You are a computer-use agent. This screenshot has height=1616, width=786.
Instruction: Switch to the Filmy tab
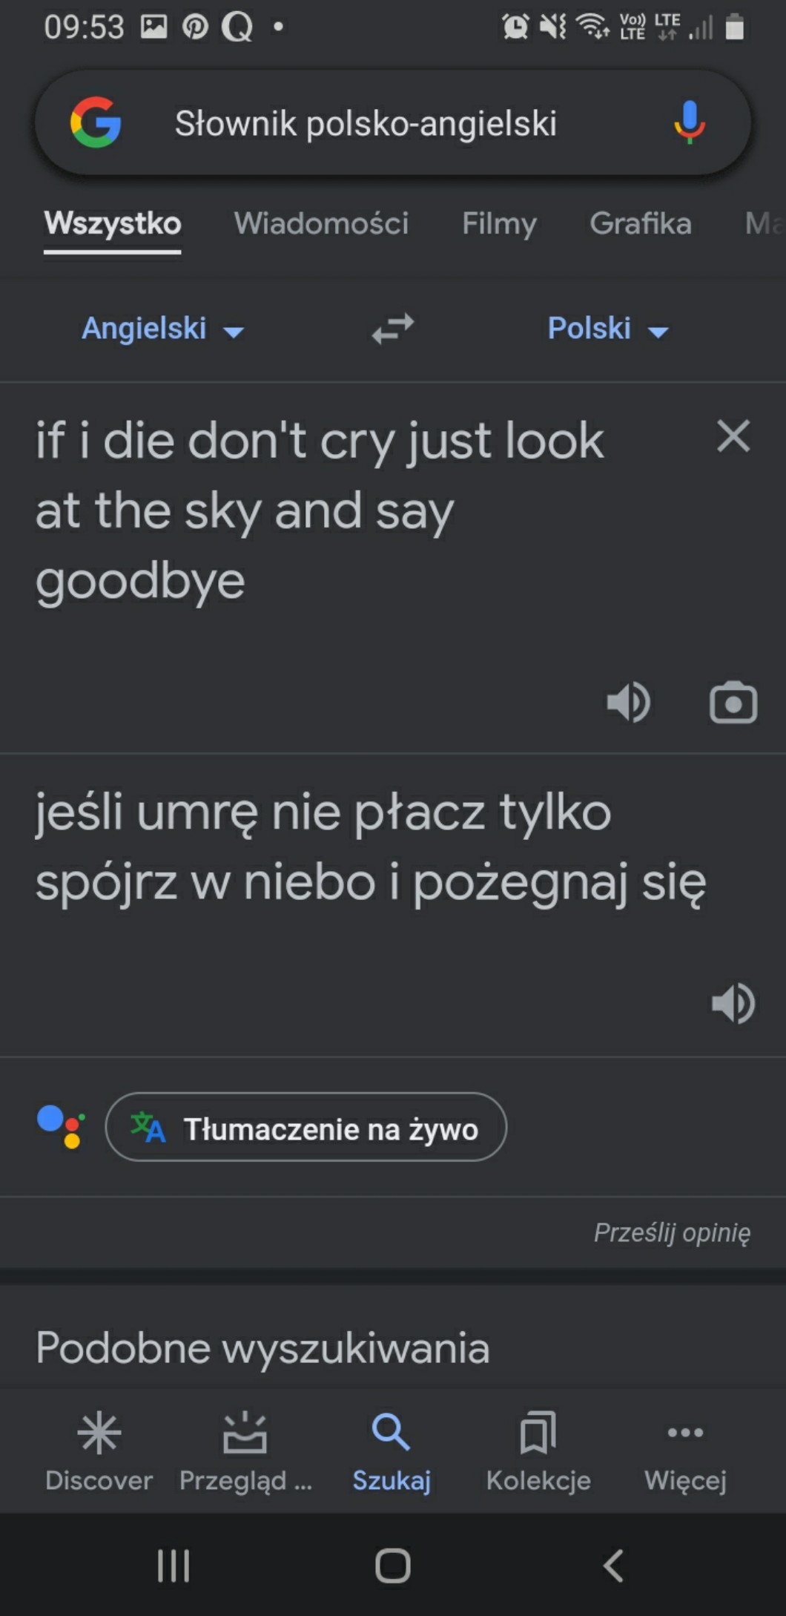pos(499,223)
